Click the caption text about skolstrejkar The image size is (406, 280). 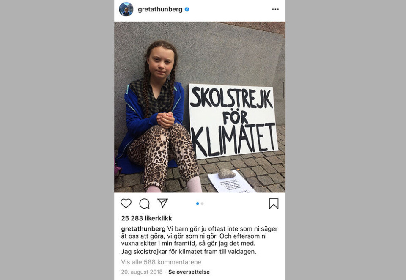tap(189, 252)
